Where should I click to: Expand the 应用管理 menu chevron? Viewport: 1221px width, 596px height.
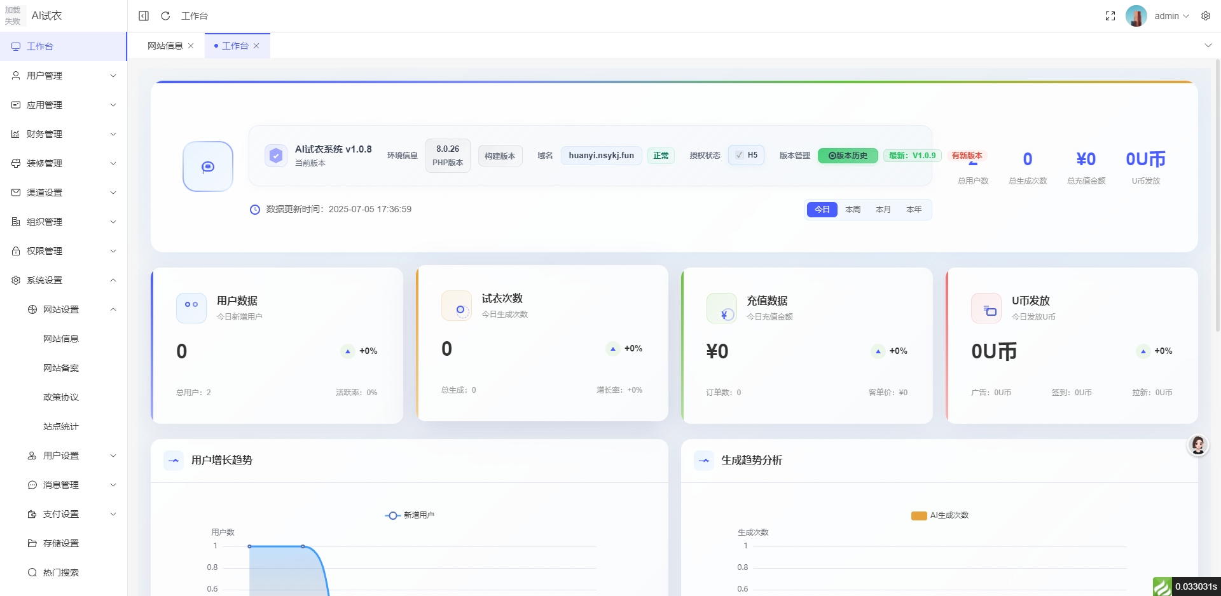(113, 105)
